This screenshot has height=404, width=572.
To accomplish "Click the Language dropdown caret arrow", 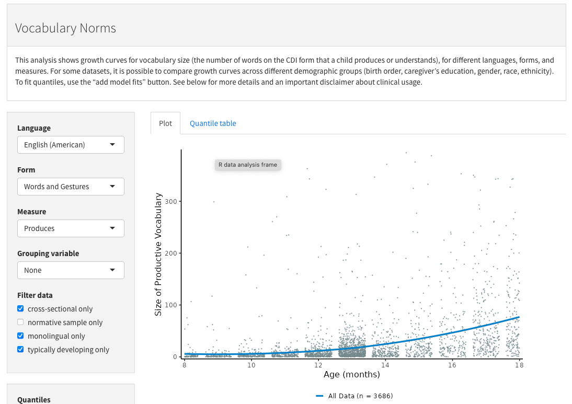I will click(x=112, y=145).
